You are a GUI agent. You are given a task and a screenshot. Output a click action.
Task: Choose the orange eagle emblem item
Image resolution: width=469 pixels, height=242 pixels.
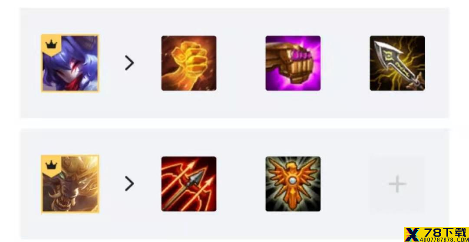click(x=293, y=184)
